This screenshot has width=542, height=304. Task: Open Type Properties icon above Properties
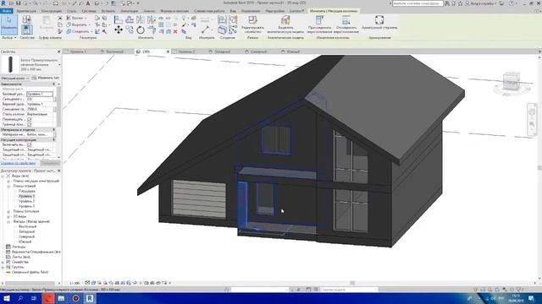click(26, 19)
